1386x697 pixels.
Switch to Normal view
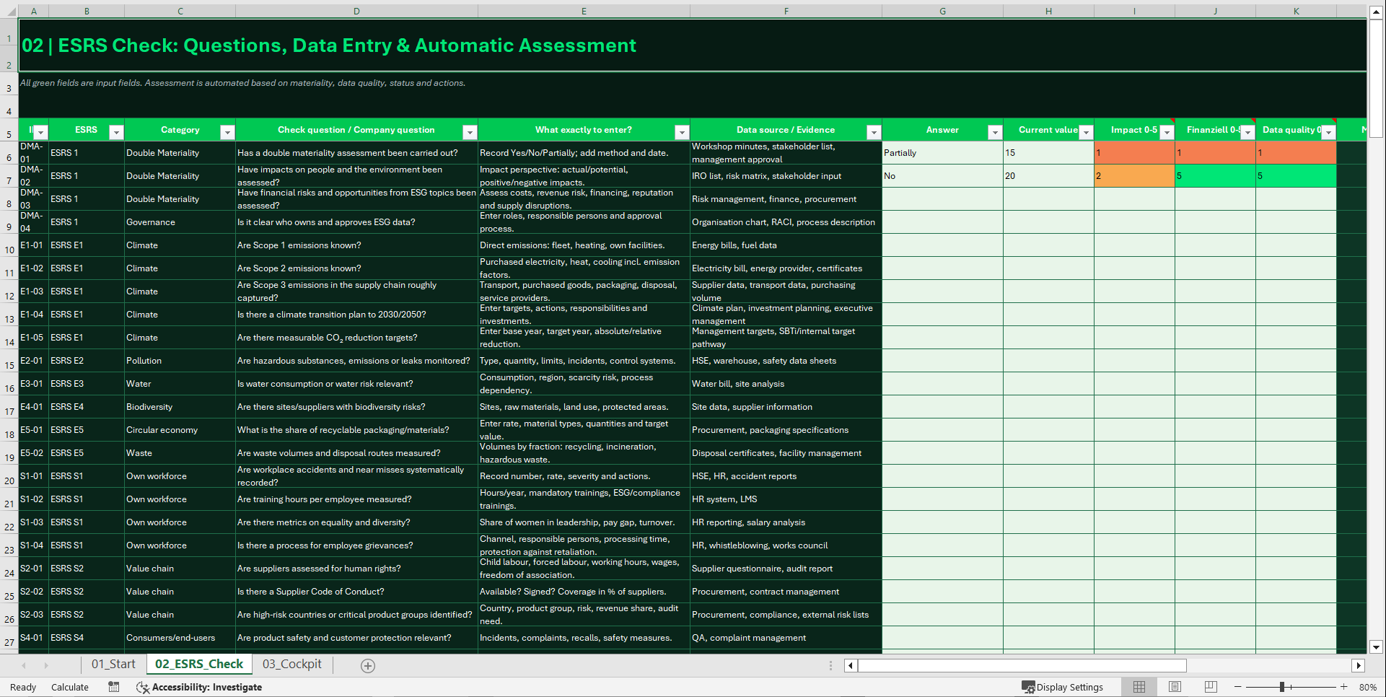pyautogui.click(x=1139, y=687)
